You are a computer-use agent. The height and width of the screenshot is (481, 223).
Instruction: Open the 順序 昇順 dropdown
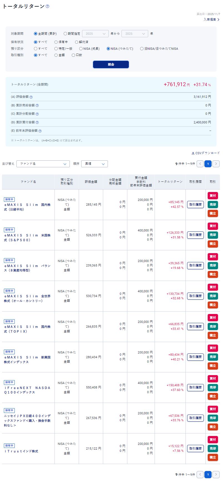click(x=94, y=164)
